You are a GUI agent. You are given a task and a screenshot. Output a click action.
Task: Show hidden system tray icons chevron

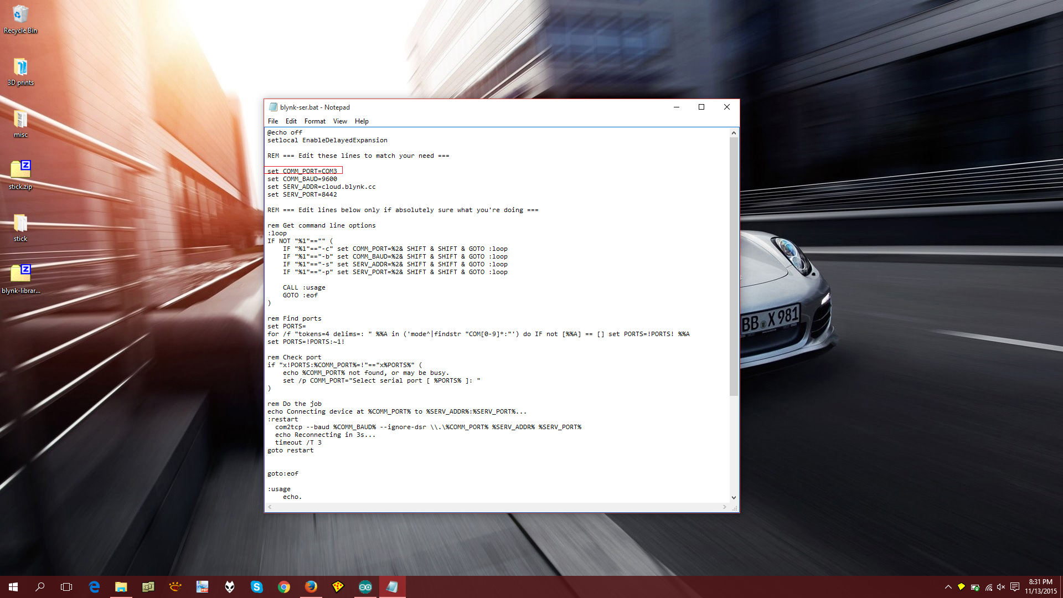[x=948, y=587]
